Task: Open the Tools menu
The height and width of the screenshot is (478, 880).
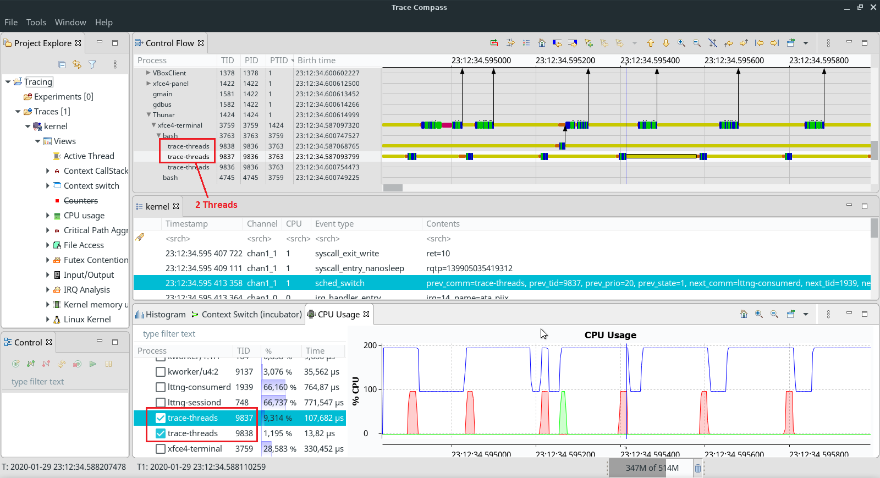Action: point(36,22)
